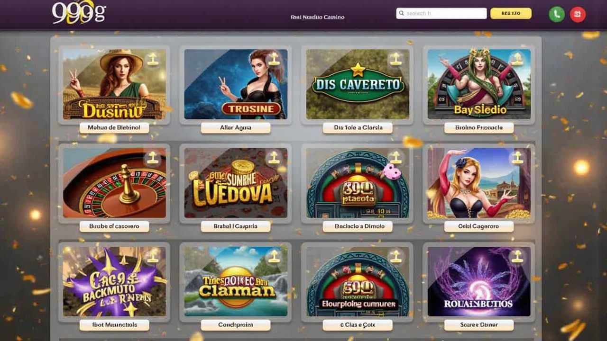The height and width of the screenshot is (341, 607).
Task: Click the 999g logo
Action: coord(79,13)
